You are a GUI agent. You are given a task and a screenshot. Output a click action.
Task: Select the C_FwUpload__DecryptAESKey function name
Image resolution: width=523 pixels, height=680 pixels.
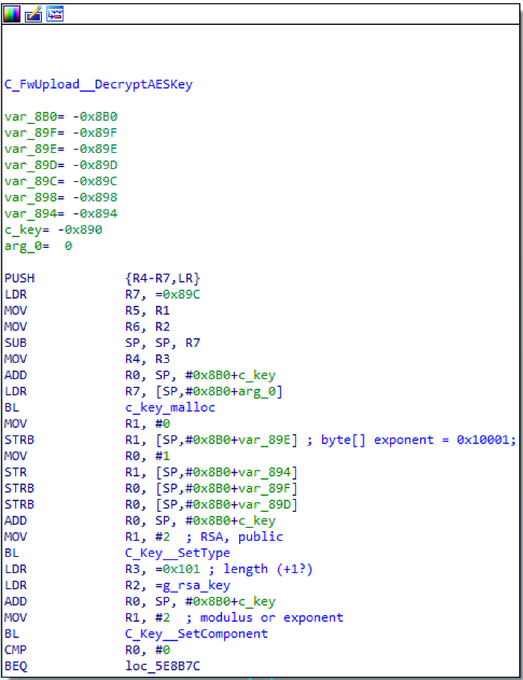click(x=98, y=84)
